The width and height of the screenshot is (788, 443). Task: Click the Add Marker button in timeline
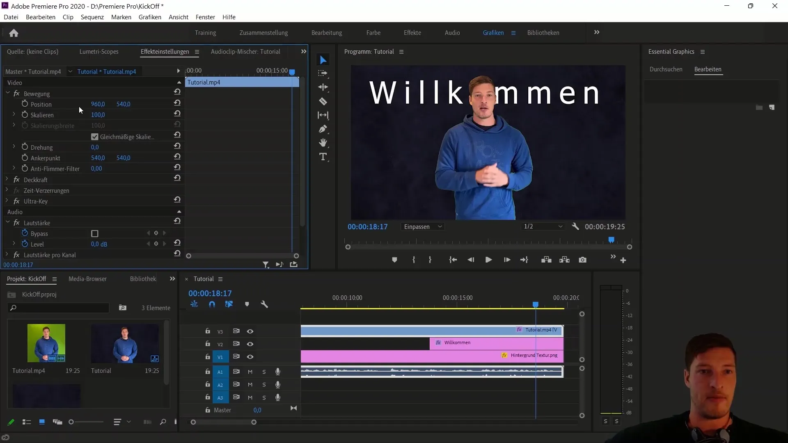247,304
